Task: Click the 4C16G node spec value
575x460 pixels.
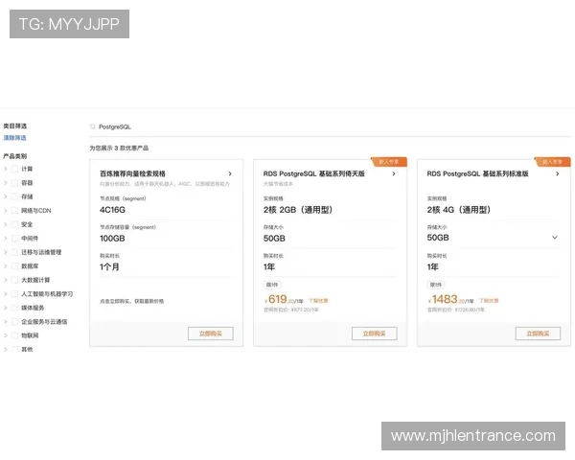Action: pos(112,210)
